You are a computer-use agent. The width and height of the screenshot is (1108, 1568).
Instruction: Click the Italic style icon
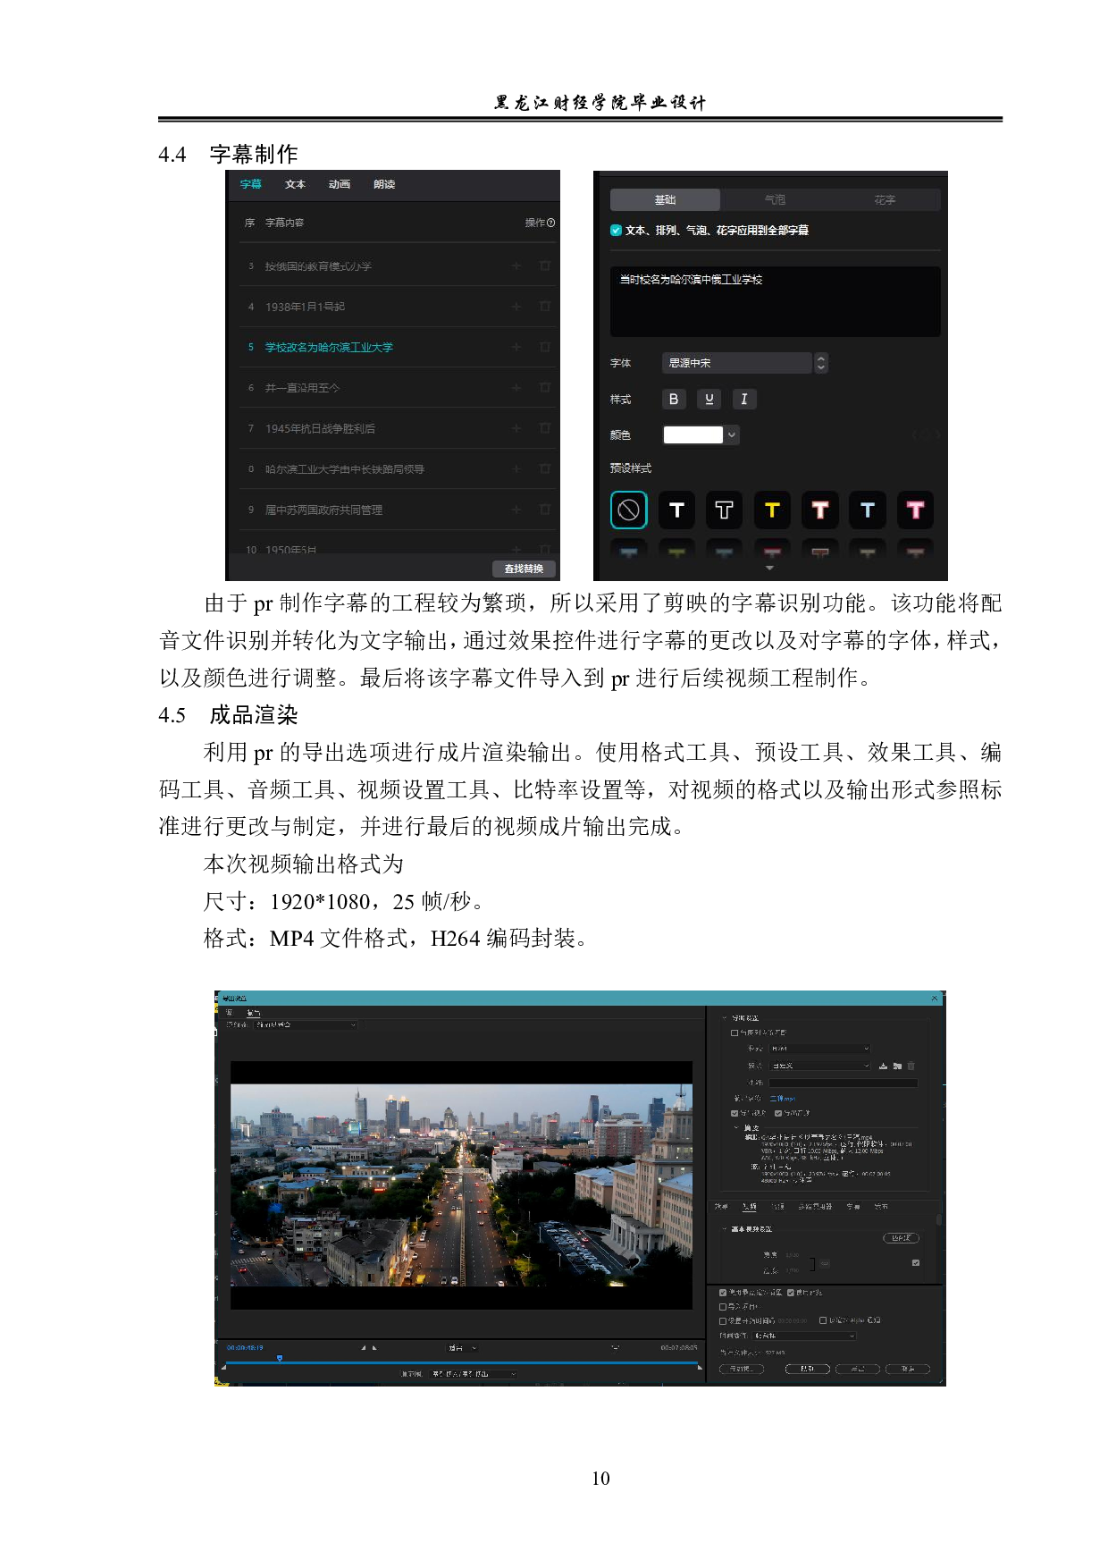(x=743, y=400)
